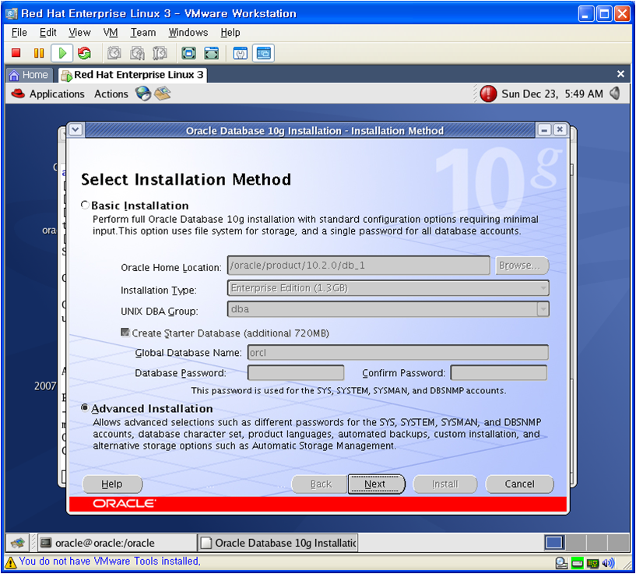
Task: Suspend the VM with the pause icon
Action: pos(39,53)
